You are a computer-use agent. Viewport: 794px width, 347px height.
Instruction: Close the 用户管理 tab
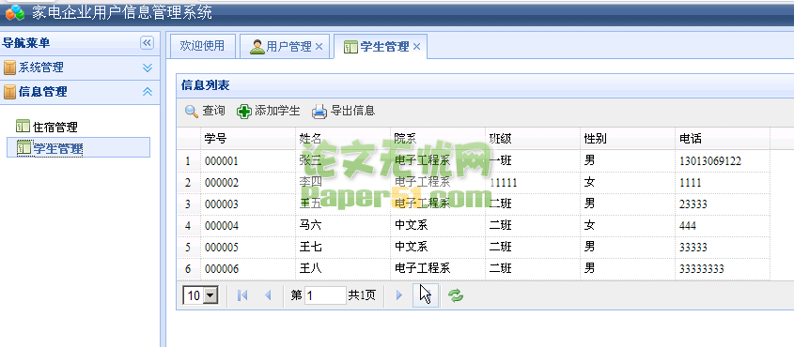[x=319, y=47]
